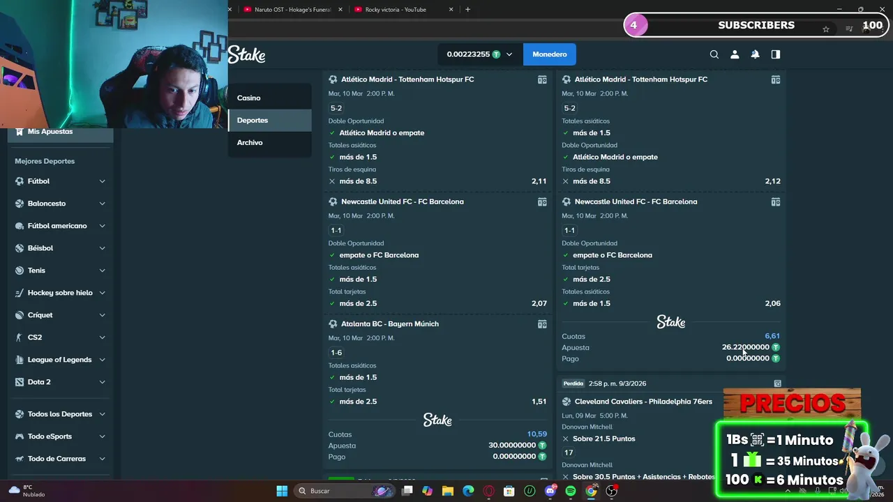Select Casino in the bets menu
This screenshot has height=502, width=893.
pyautogui.click(x=269, y=98)
